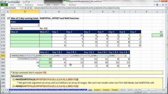Switch to Normal view in status bar

[135, 92]
